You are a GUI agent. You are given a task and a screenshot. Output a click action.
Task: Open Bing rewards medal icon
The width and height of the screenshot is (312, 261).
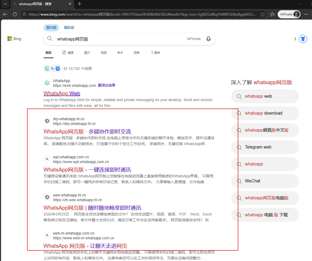(x=303, y=39)
